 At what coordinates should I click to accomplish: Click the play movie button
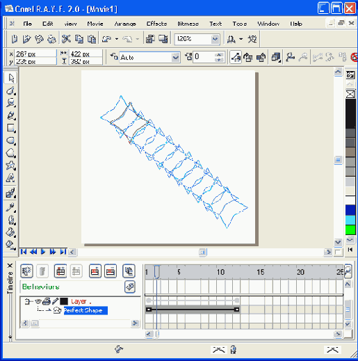point(43,252)
